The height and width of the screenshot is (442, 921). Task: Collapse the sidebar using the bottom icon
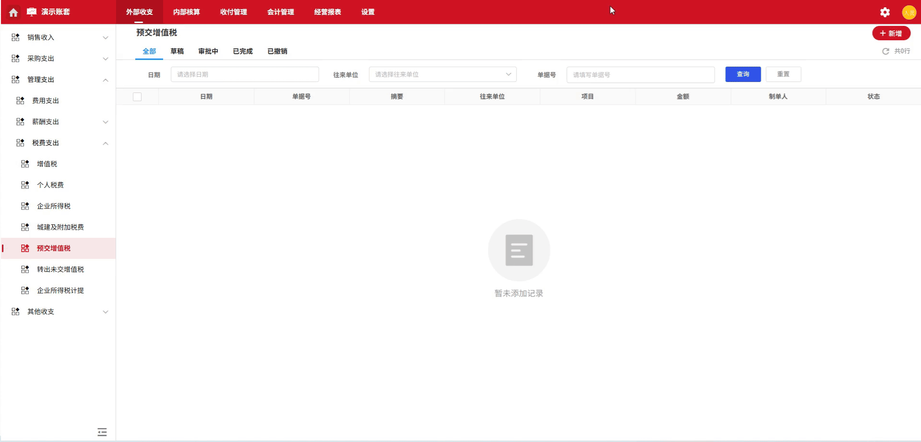pos(102,432)
